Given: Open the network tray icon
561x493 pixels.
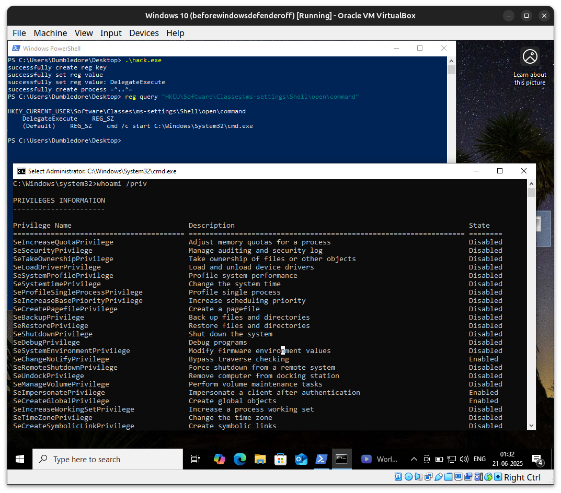Looking at the screenshot, I should (x=452, y=459).
